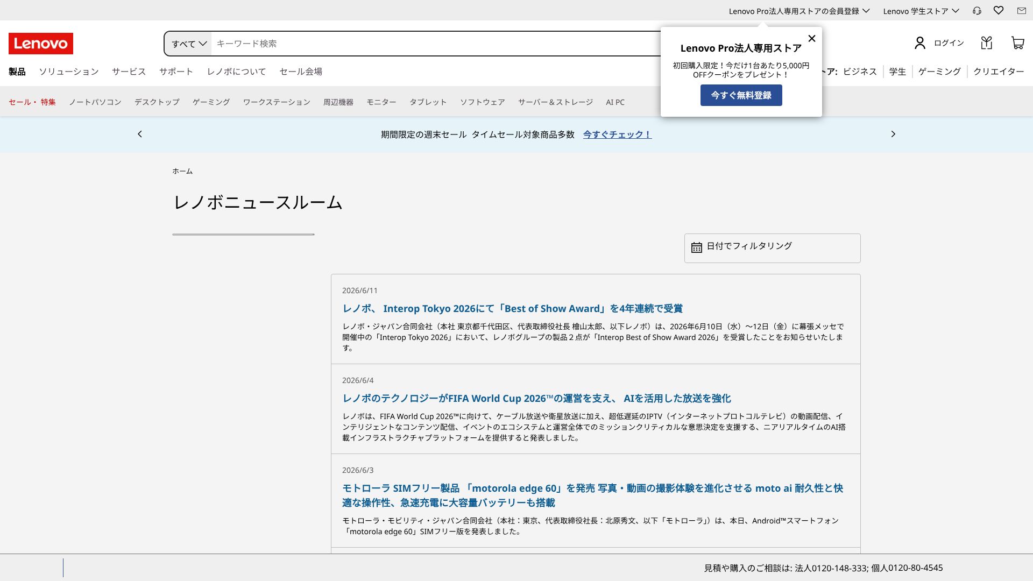Image resolution: width=1033 pixels, height=581 pixels.
Task: Click ホーム breadcrumb
Action: [182, 171]
